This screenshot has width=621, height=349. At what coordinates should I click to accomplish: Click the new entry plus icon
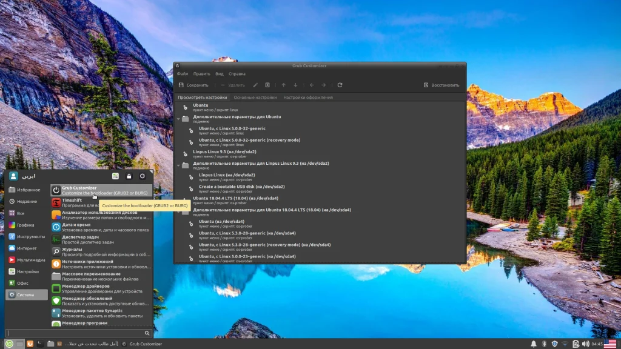coord(267,85)
